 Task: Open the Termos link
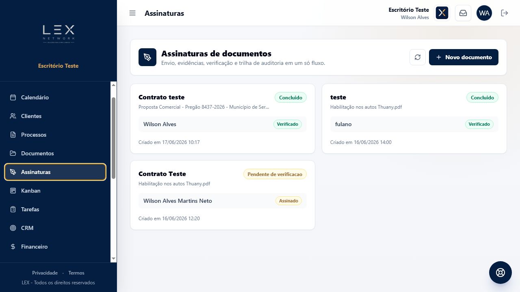[76, 273]
